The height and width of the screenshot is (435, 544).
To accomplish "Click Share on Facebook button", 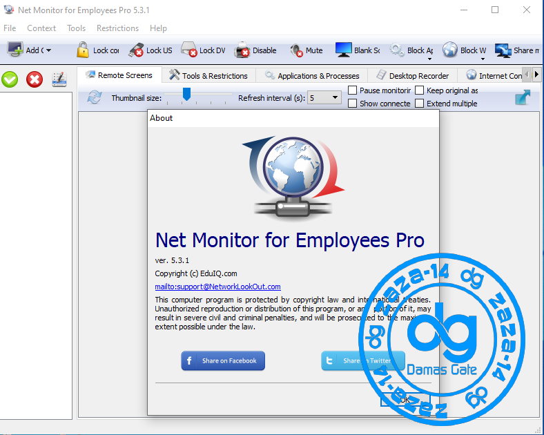I will (x=223, y=360).
